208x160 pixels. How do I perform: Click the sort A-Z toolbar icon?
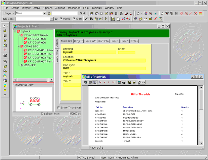pyautogui.click(x=176, y=13)
